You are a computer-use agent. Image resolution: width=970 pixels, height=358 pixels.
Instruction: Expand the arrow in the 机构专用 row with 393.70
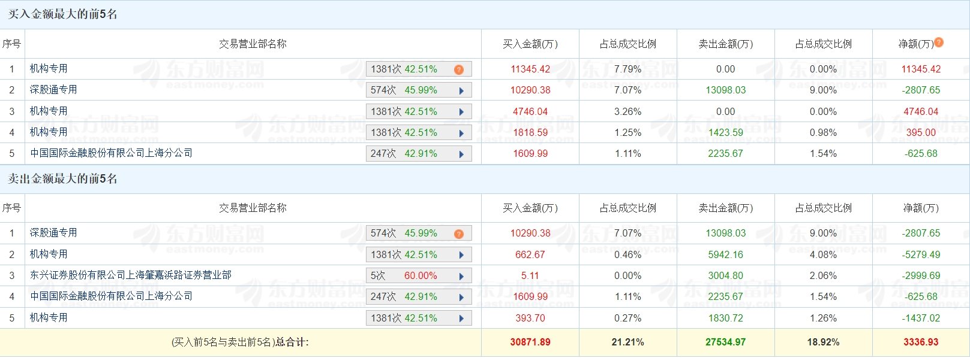(x=461, y=318)
